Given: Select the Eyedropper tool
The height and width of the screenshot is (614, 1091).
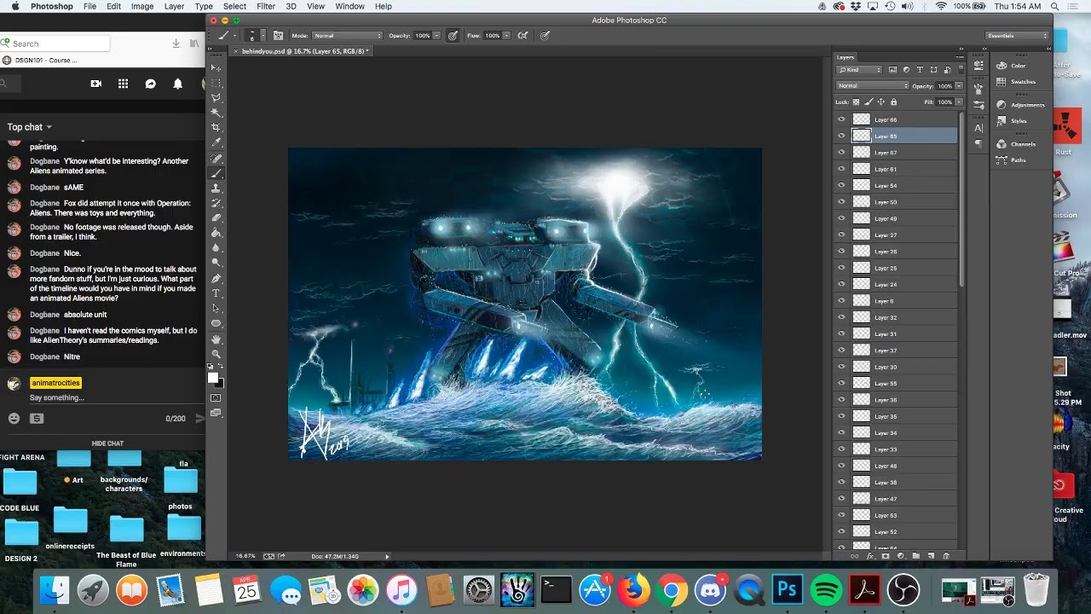Looking at the screenshot, I should pyautogui.click(x=216, y=142).
